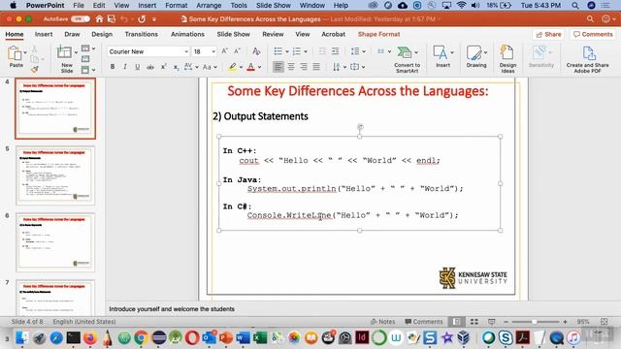The width and height of the screenshot is (621, 349).
Task: Open Chrome from the Dock
Action: tap(141, 338)
